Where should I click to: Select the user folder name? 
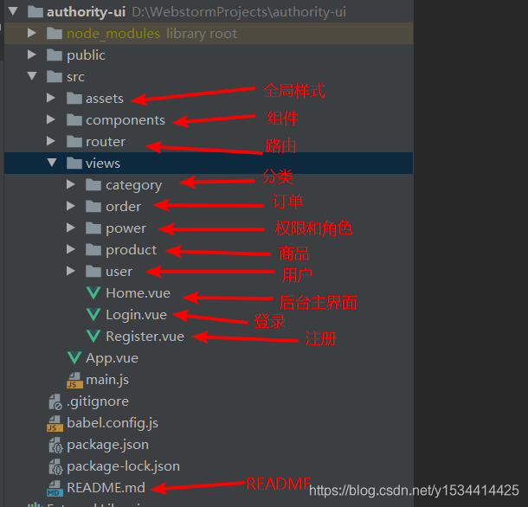tap(119, 272)
